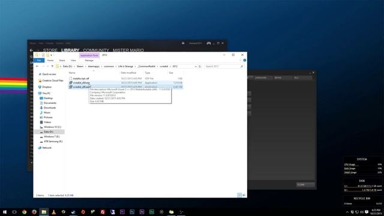Select the vcredist_x64.exe file
This screenshot has width=384, height=216.
pyautogui.click(x=82, y=83)
